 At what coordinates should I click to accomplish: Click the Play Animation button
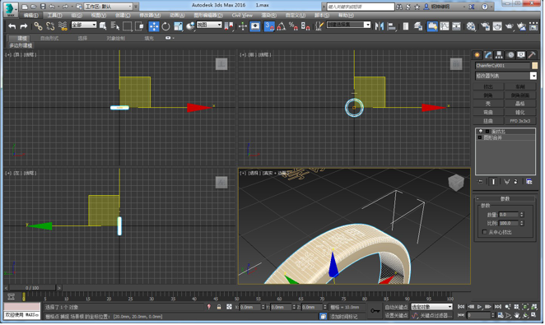(479, 307)
